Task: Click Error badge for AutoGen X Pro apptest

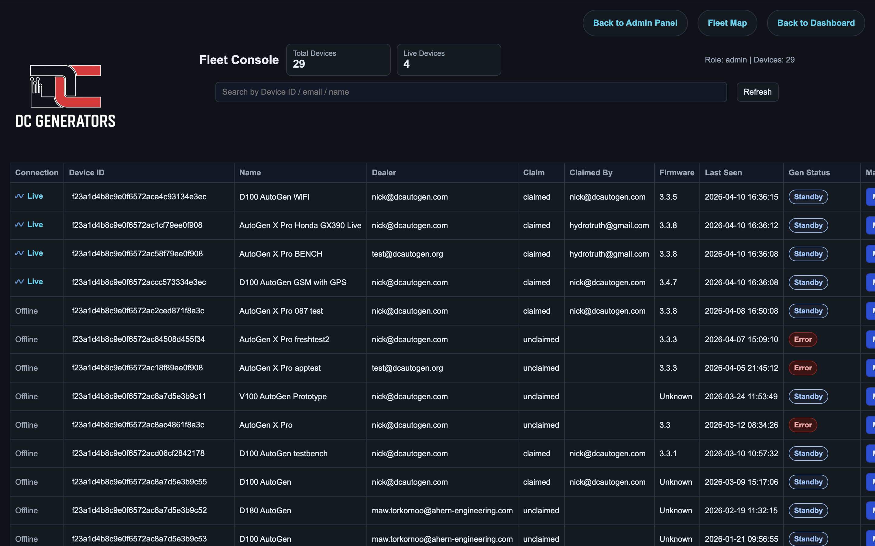Action: 803,368
